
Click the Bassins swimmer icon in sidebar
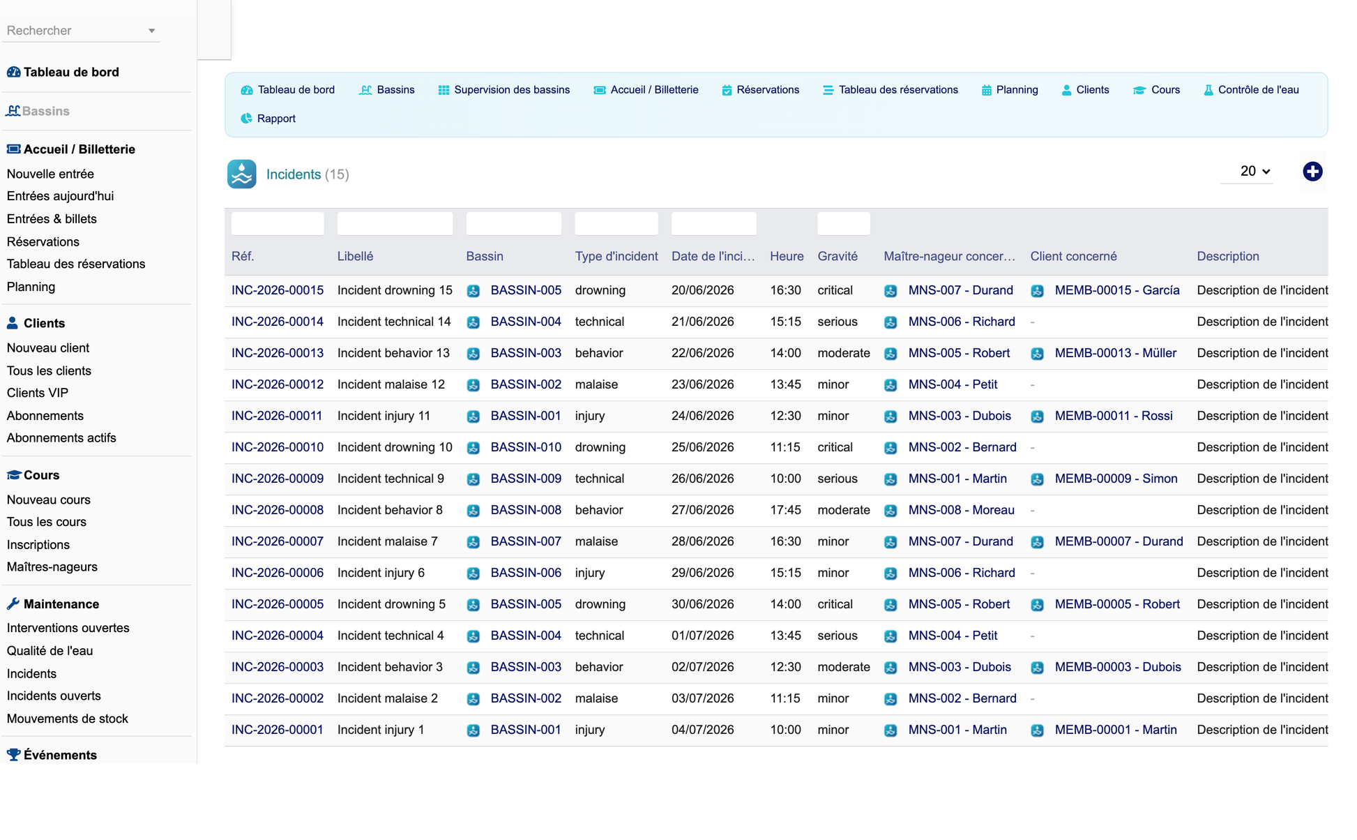(x=13, y=111)
